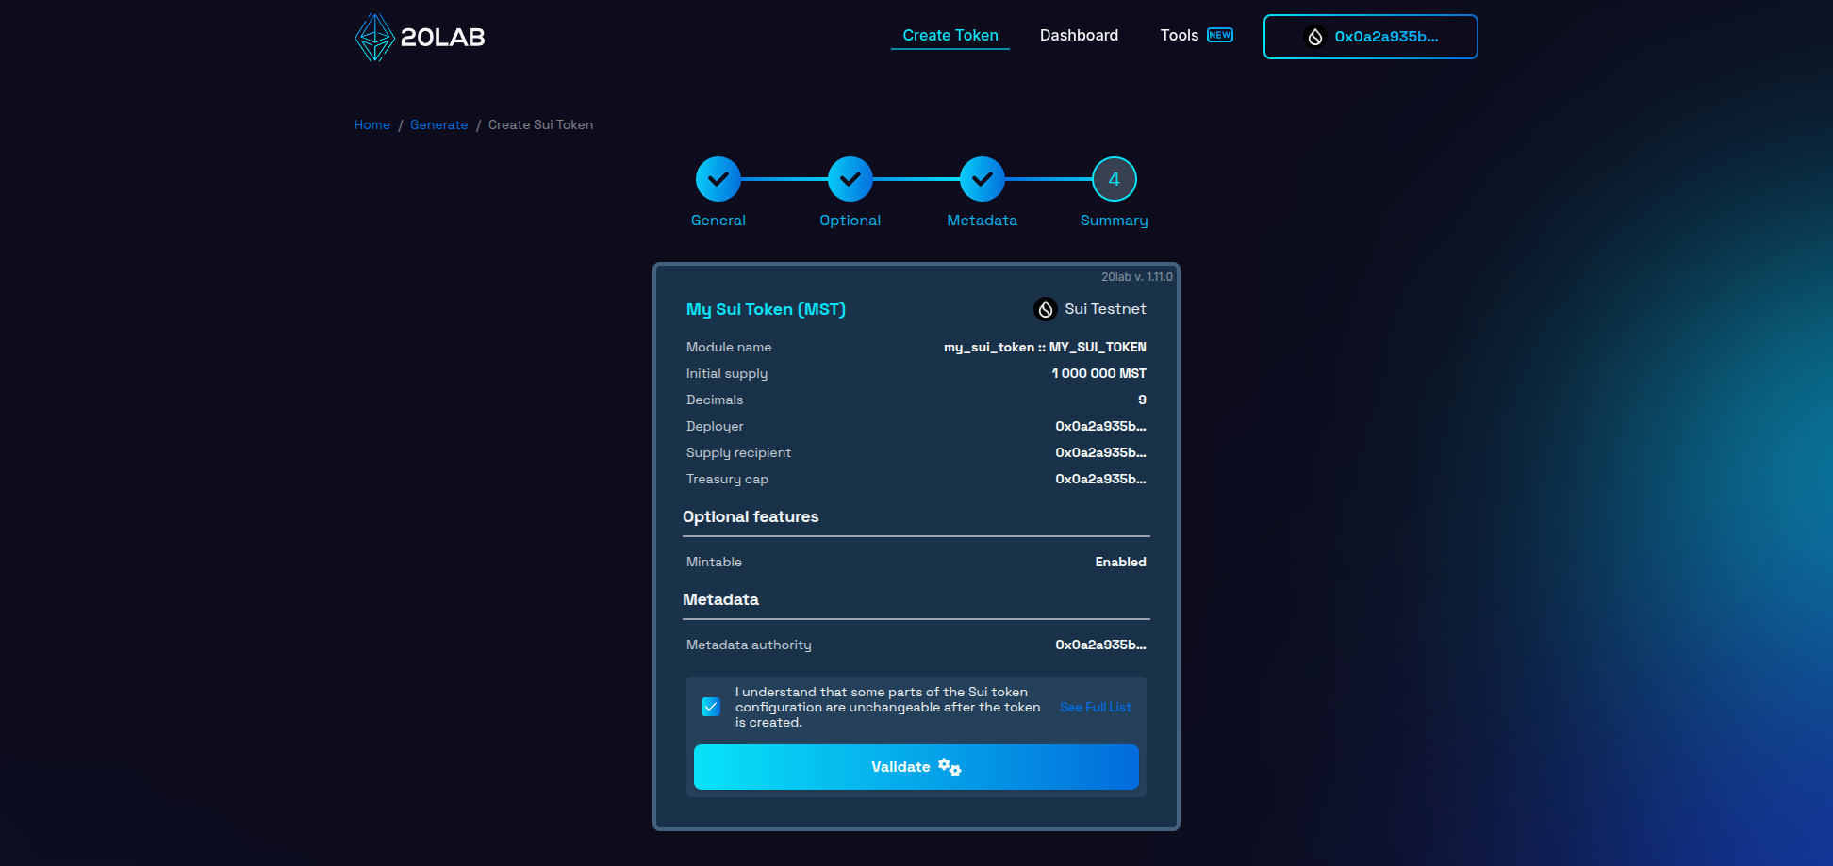The width and height of the screenshot is (1833, 866).
Task: Click the Sui Testnet network label
Action: [1105, 309]
